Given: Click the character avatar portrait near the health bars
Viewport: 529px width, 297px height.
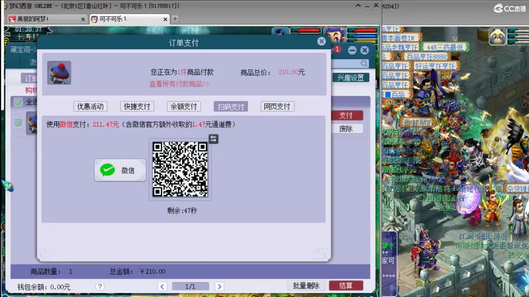Looking at the screenshot, I should point(334,36).
